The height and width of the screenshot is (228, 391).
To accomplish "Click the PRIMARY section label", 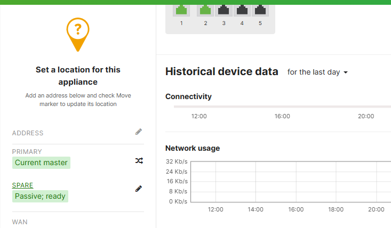I will [27, 152].
